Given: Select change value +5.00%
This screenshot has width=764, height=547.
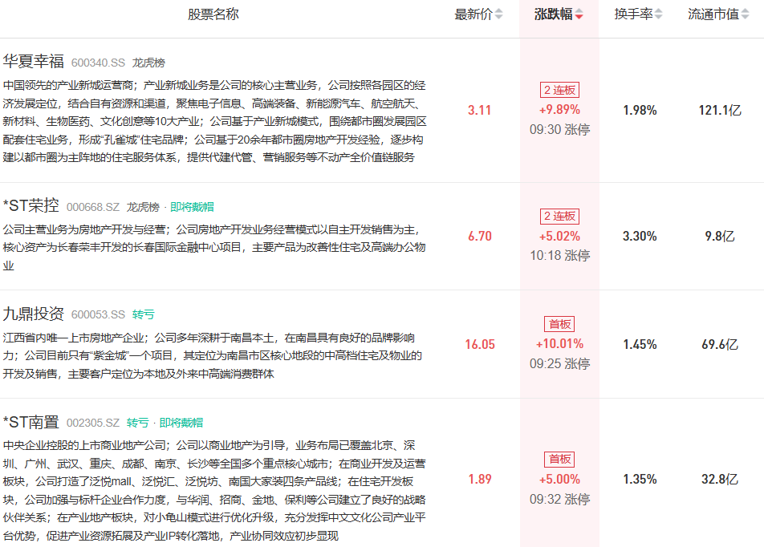Looking at the screenshot, I should (559, 480).
